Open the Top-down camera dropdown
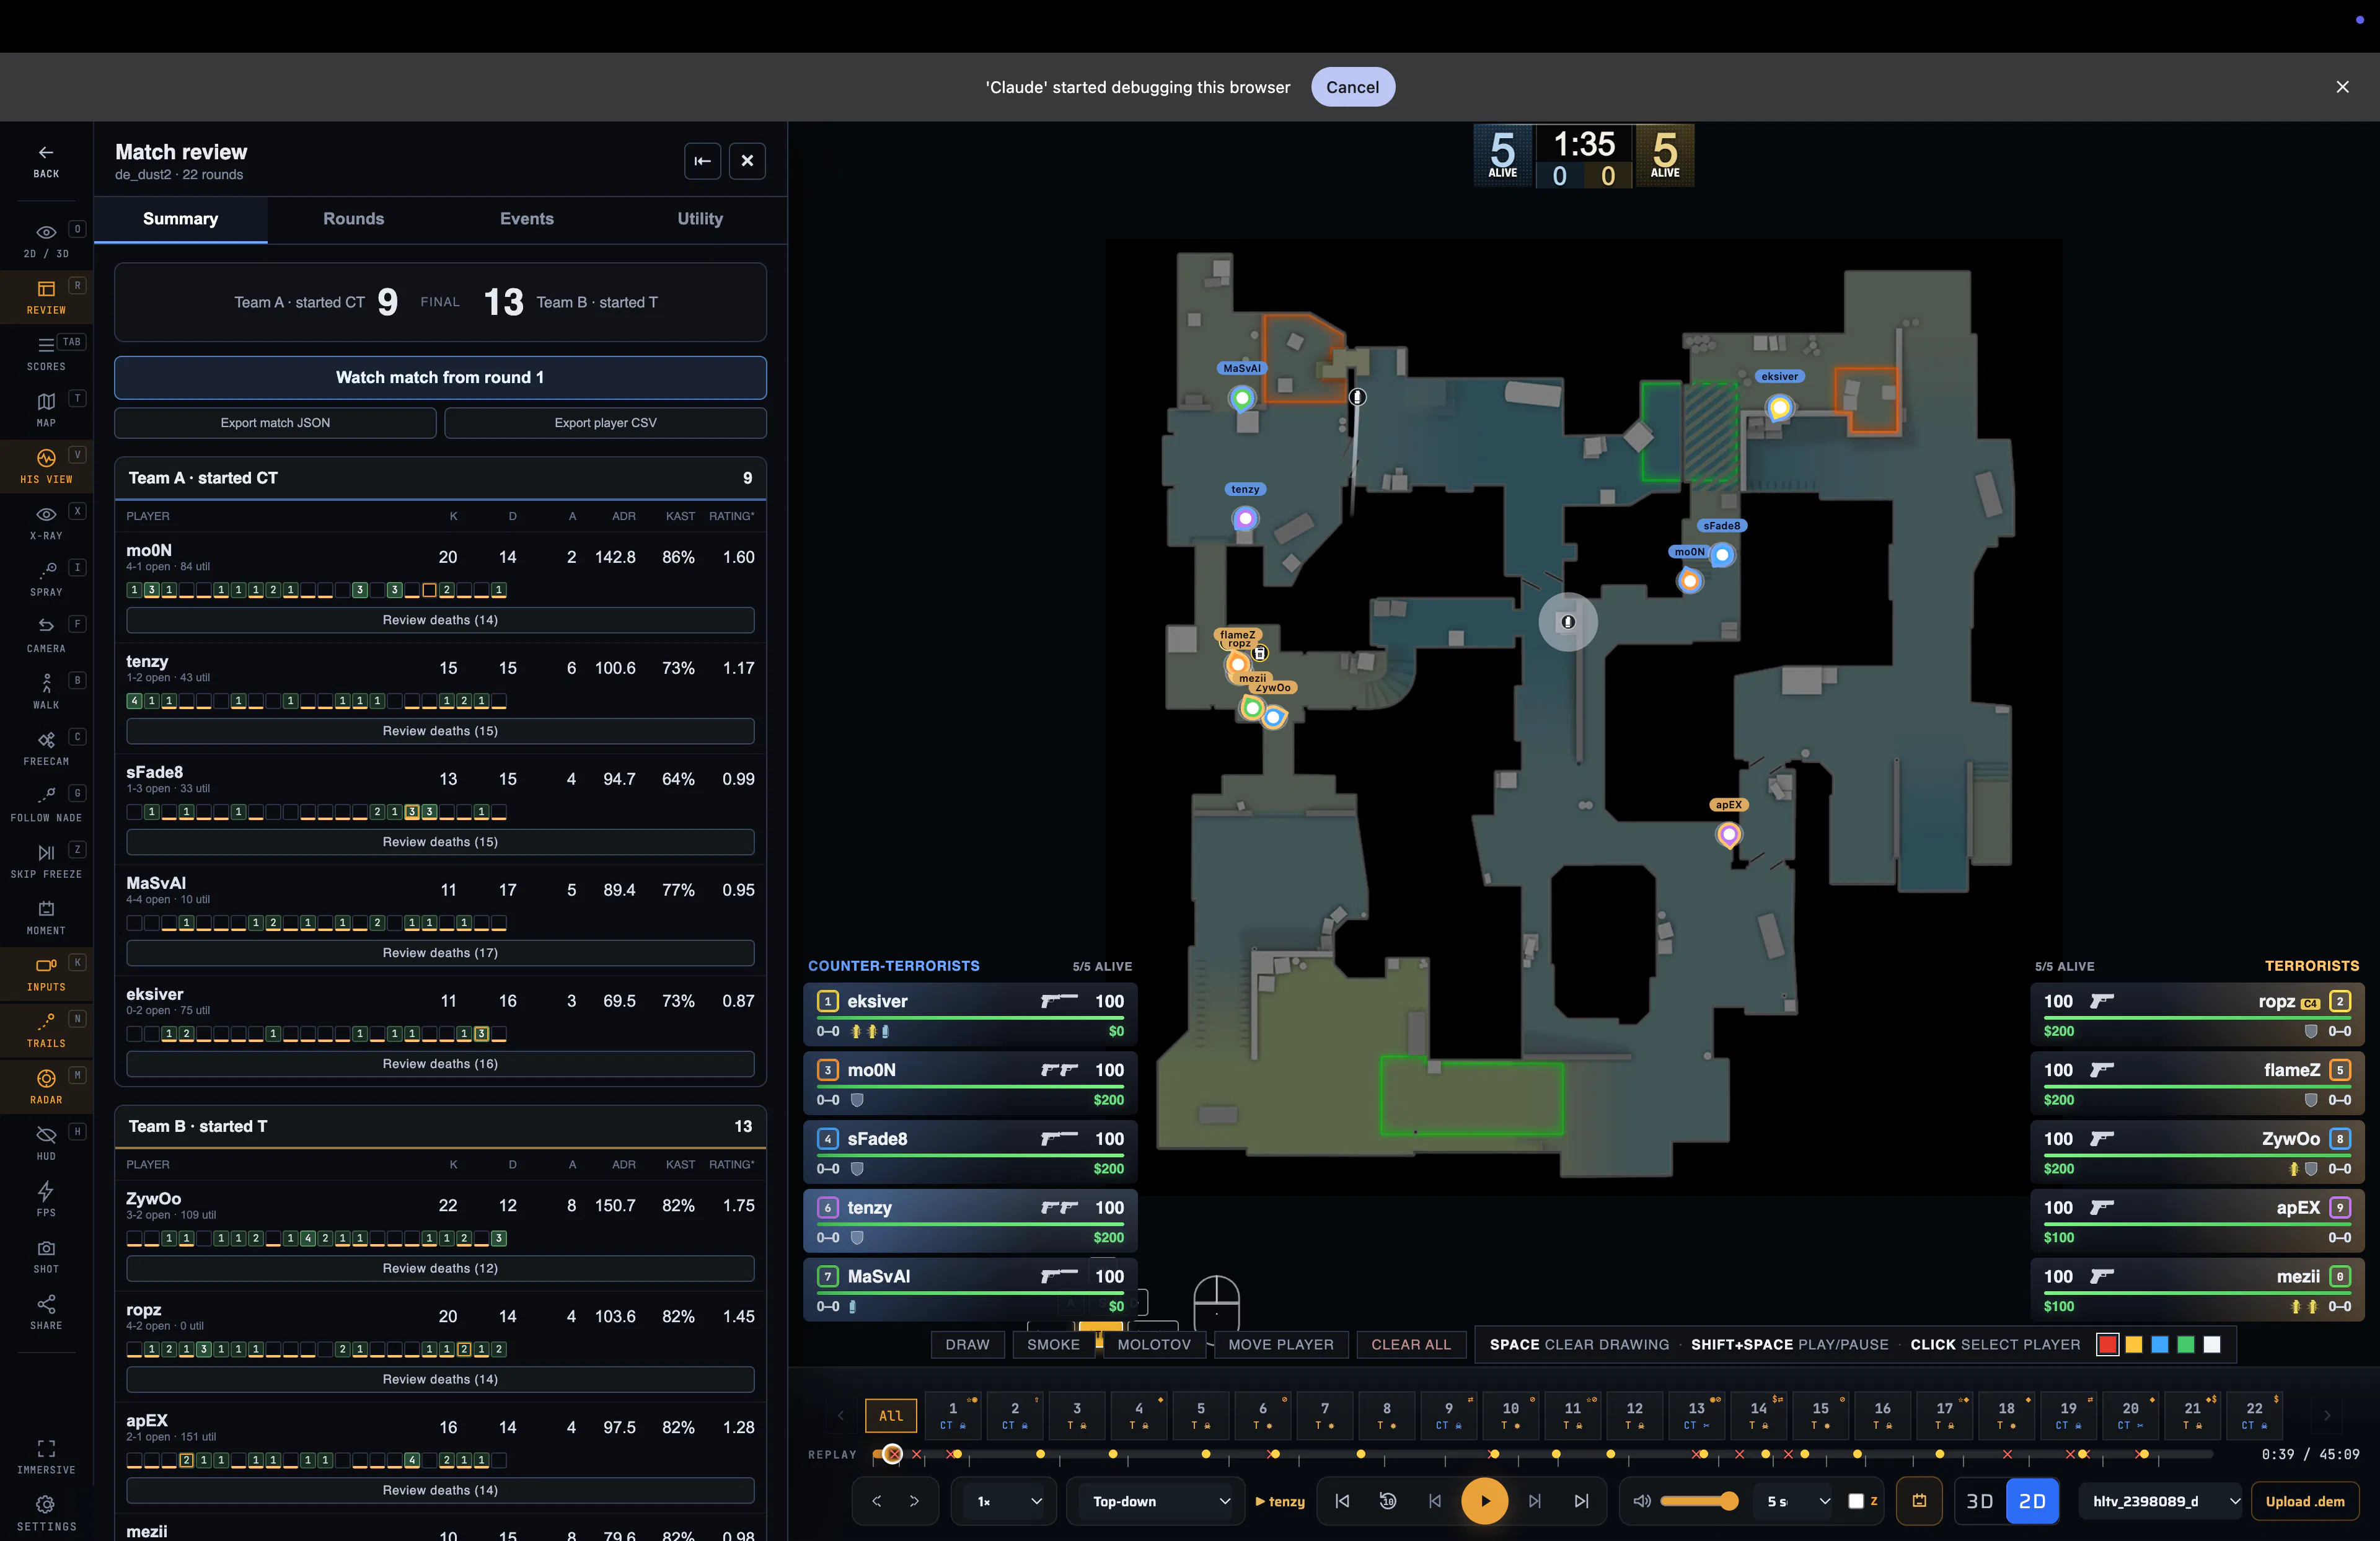The height and width of the screenshot is (1541, 2380). [1156, 1501]
